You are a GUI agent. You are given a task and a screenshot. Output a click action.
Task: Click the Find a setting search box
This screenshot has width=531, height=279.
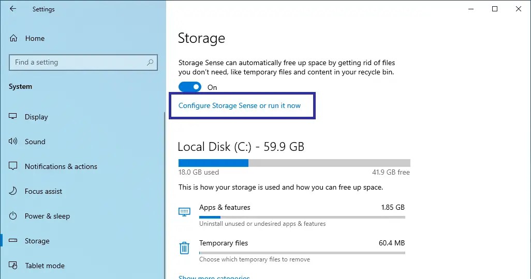pyautogui.click(x=78, y=63)
